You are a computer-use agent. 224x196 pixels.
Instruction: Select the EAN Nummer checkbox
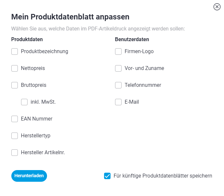[x=15, y=119]
